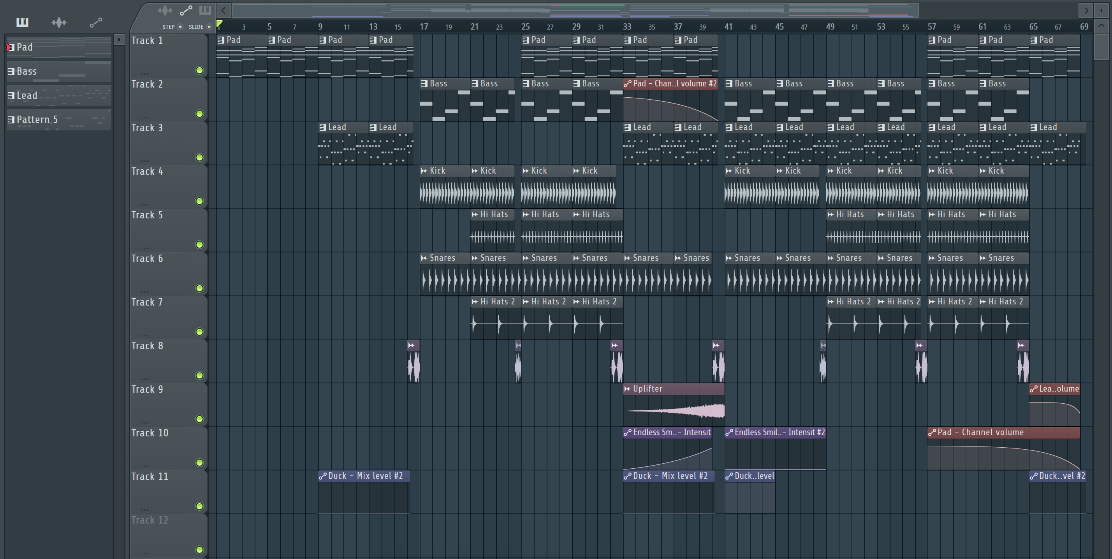Click Track 8 audio clip icon near bar 40
This screenshot has height=559, width=1112.
click(x=716, y=345)
